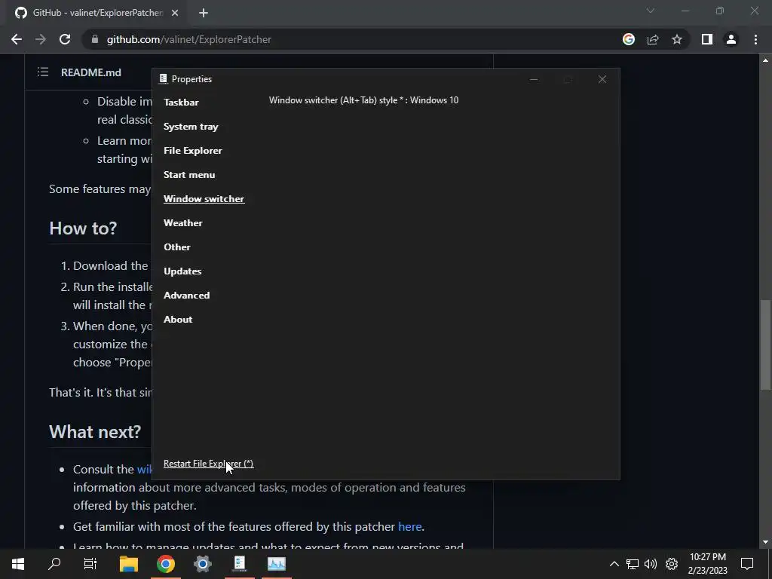This screenshot has height=579, width=772.
Task: Select Advanced section
Action: pyautogui.click(x=187, y=296)
